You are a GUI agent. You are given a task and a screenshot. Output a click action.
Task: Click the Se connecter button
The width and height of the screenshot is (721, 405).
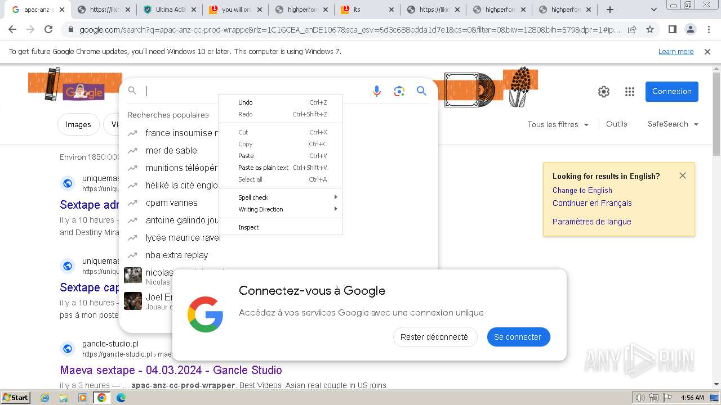518,337
